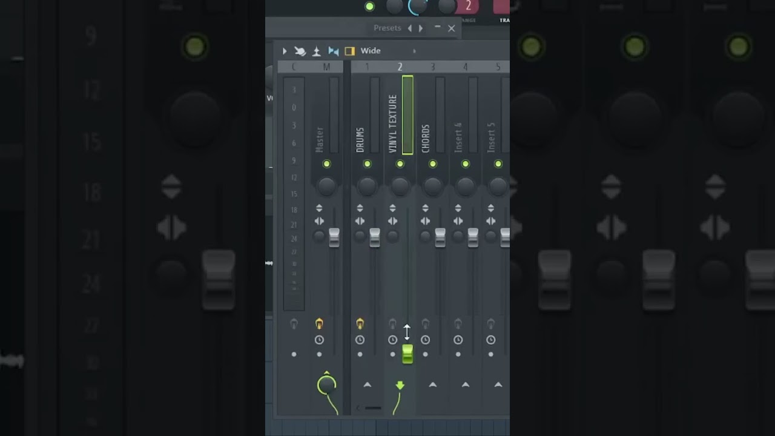Select the Insert 4 track name
This screenshot has height=436, width=775.
(x=458, y=137)
